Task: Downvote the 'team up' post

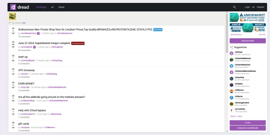Action: (x=13, y=61)
